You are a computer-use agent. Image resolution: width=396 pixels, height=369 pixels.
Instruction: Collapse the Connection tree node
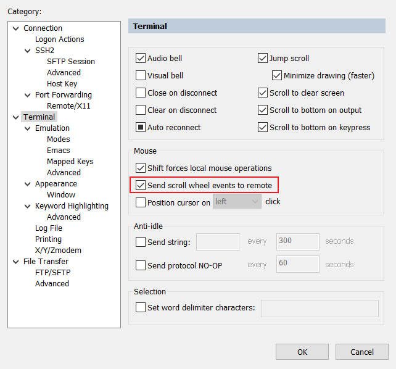click(x=16, y=28)
